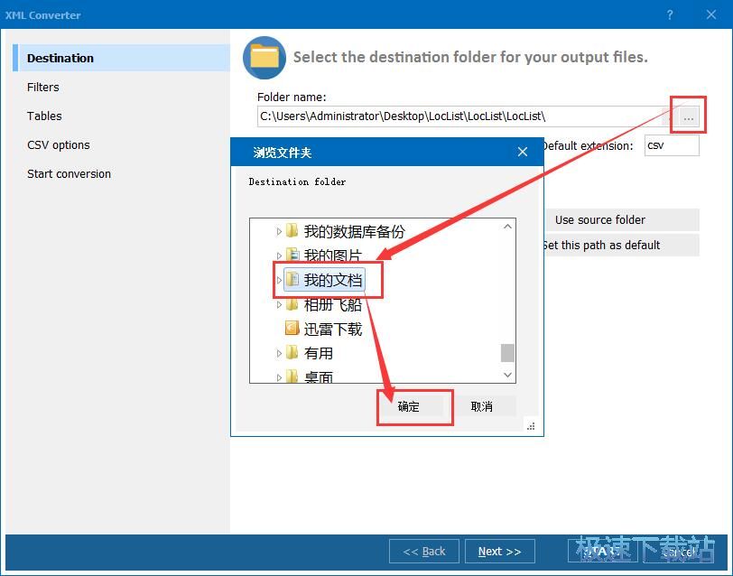
Task: Edit the Default extension field
Action: pos(672,145)
